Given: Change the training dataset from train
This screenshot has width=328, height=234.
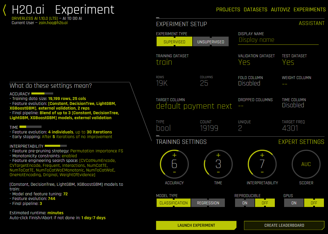Looking at the screenshot, I should coord(164,62).
